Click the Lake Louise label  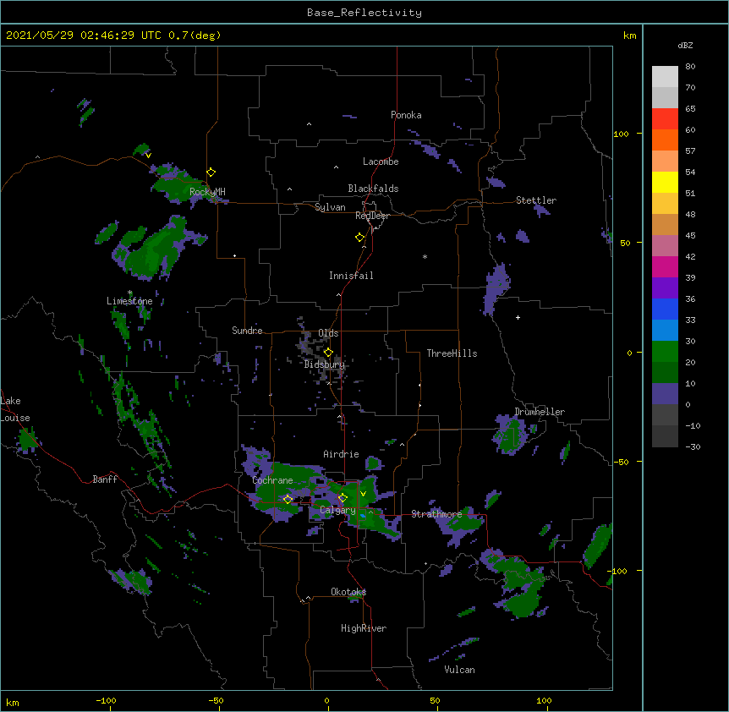pyautogui.click(x=15, y=409)
